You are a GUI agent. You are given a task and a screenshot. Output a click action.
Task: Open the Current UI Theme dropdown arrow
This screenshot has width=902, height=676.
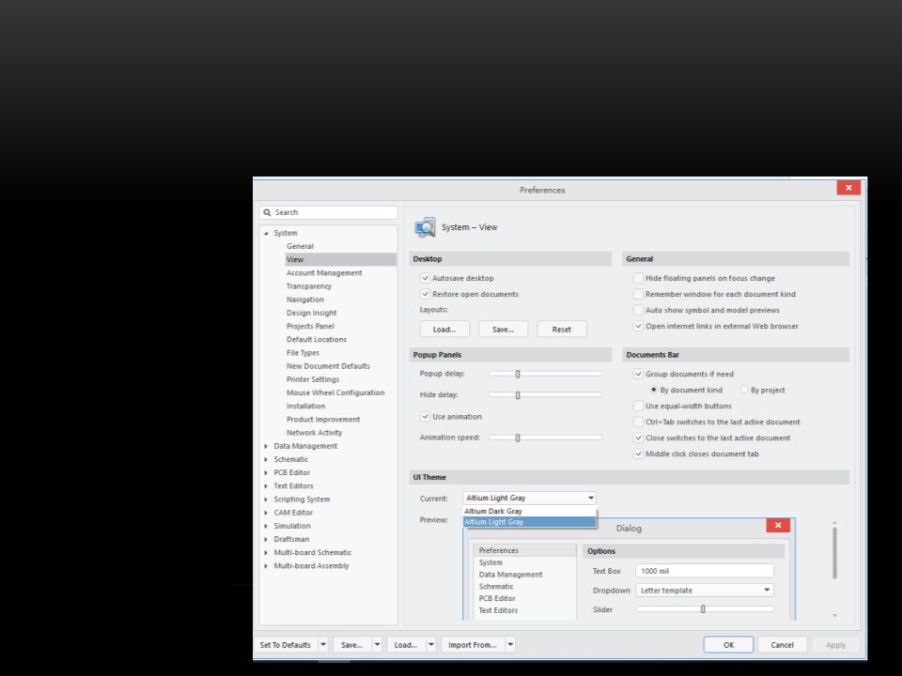[x=590, y=498]
